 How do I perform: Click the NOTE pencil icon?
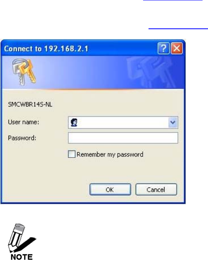coord(21,238)
